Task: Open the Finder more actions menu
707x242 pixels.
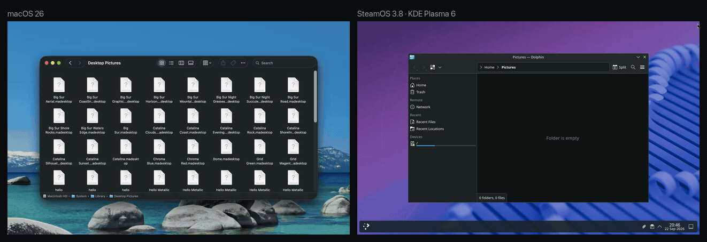Action: pyautogui.click(x=243, y=63)
